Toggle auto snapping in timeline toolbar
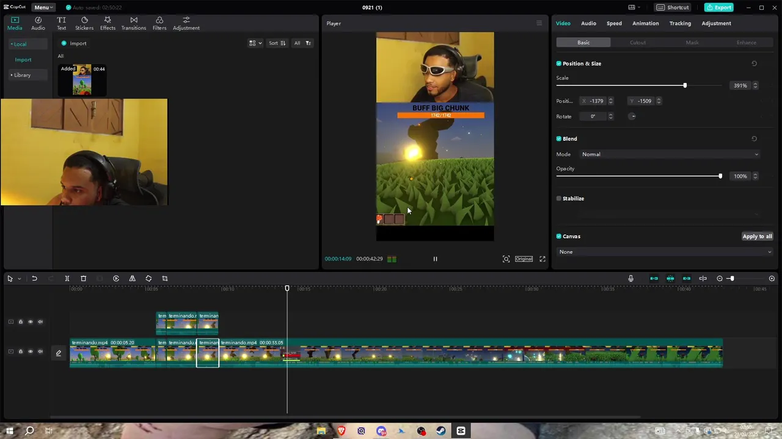The width and height of the screenshot is (782, 439). (x=670, y=279)
